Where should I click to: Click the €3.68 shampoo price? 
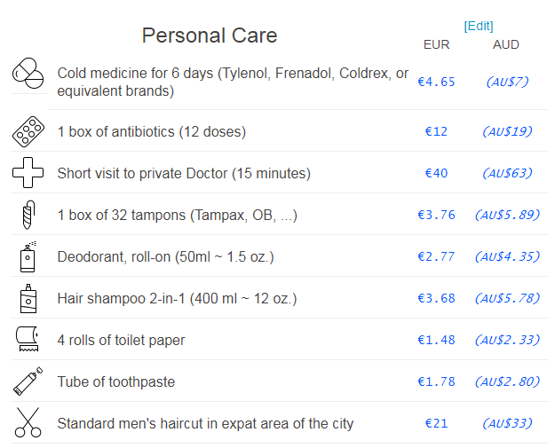pyautogui.click(x=436, y=298)
